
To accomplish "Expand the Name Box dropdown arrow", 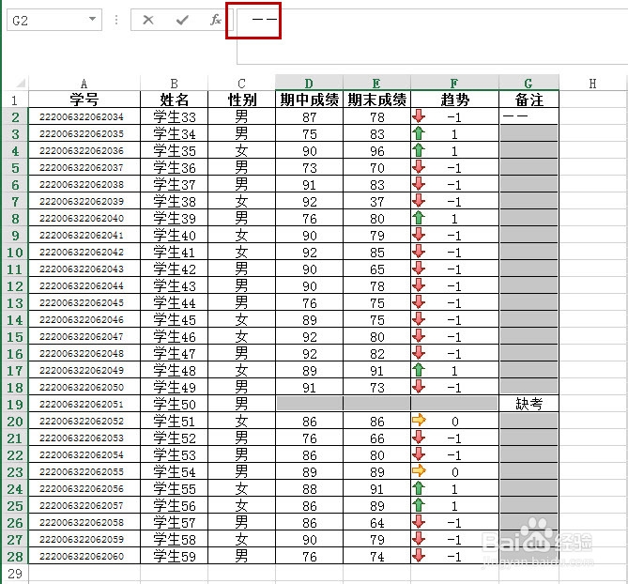I will 93,19.
